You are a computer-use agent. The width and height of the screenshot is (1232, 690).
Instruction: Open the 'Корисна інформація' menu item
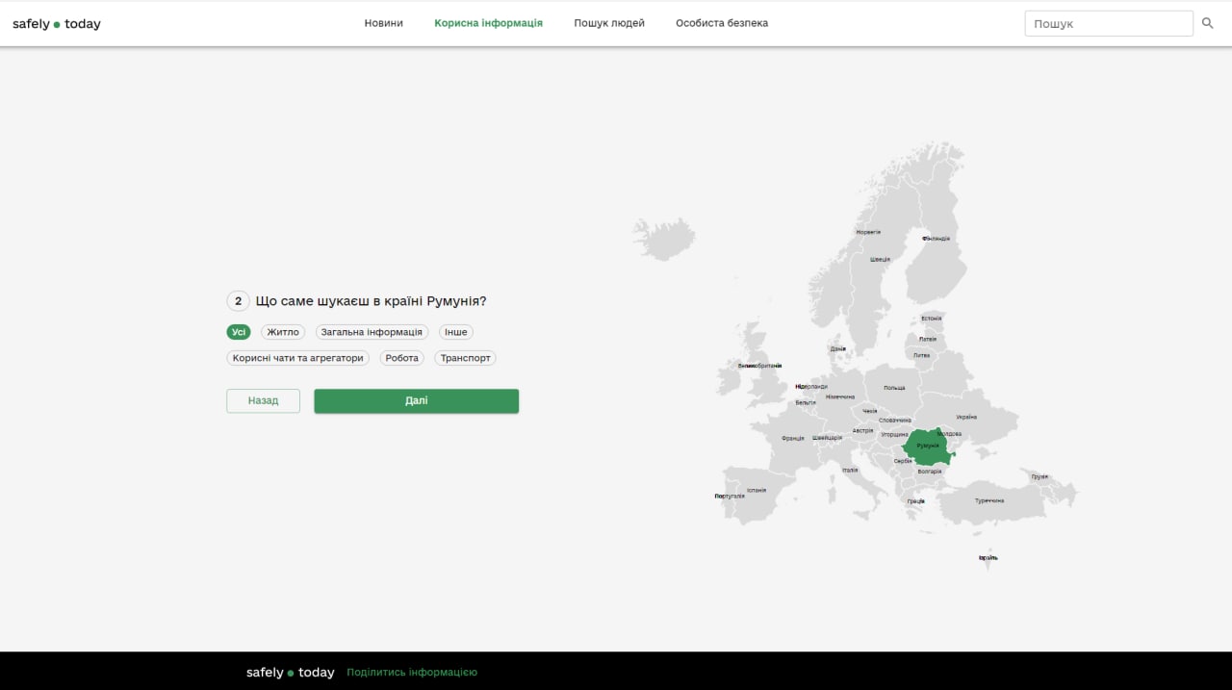(488, 23)
